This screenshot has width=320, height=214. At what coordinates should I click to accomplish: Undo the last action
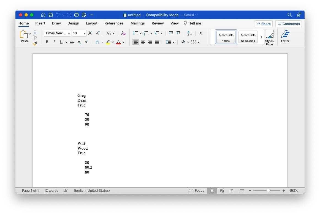pos(58,15)
